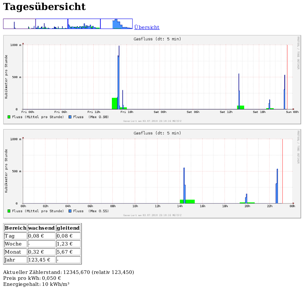Click the Tagesübersicht page heading
Image resolution: width=305 pixels, height=291 pixels.
click(44, 7)
